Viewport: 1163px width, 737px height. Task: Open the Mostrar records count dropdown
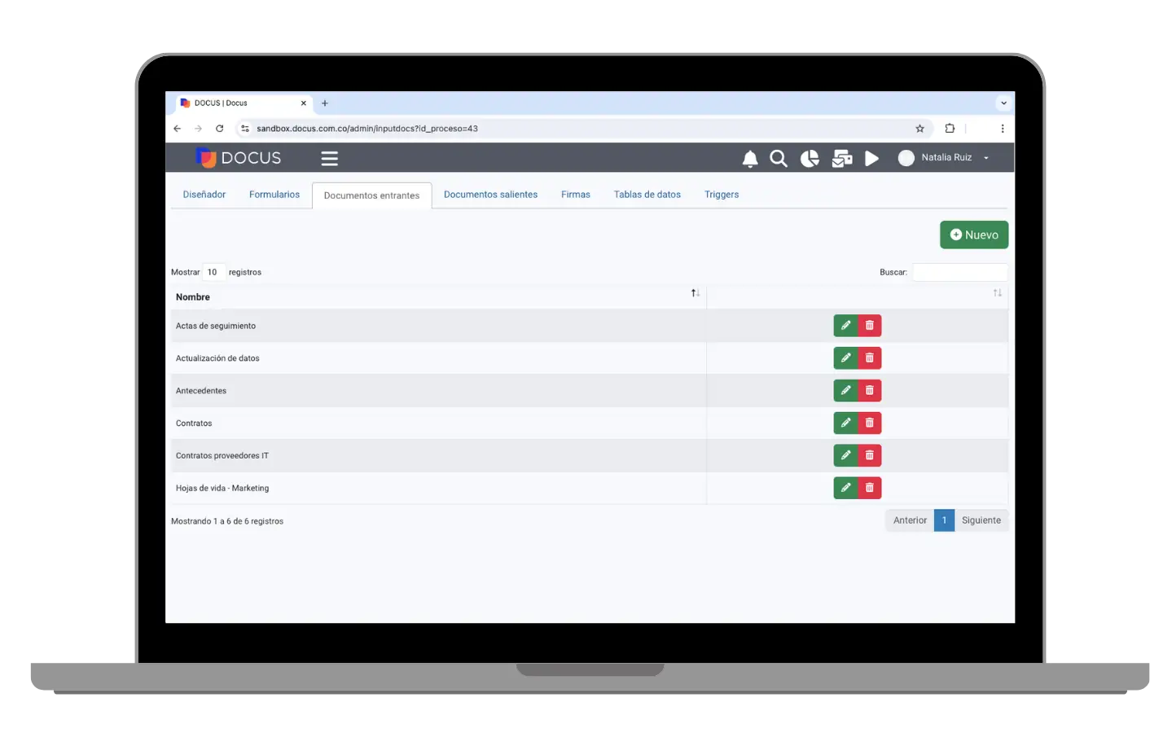[213, 272]
